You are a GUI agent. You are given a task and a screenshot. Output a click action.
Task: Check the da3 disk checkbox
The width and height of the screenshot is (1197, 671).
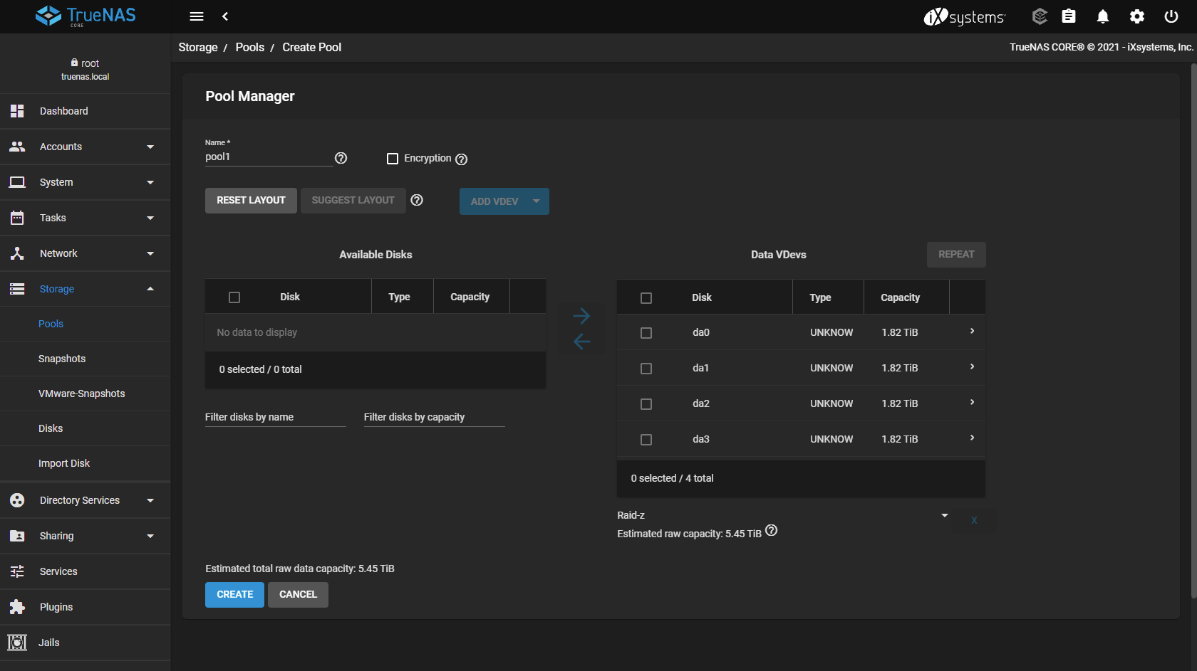click(x=646, y=440)
